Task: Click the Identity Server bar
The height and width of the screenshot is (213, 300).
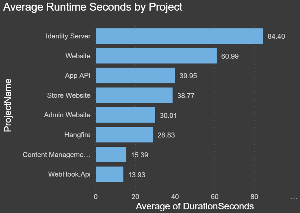Action: click(179, 36)
